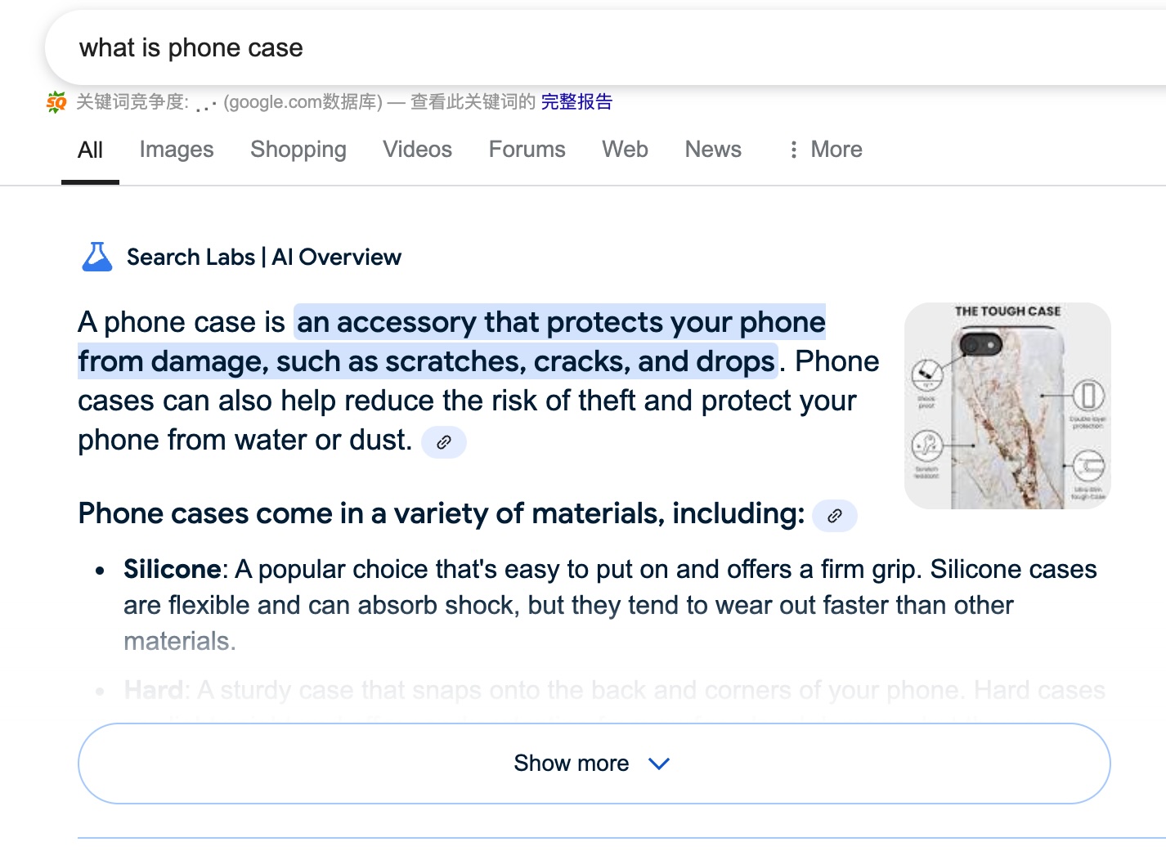Click the Search Labs | AI Overview heading

tap(264, 258)
